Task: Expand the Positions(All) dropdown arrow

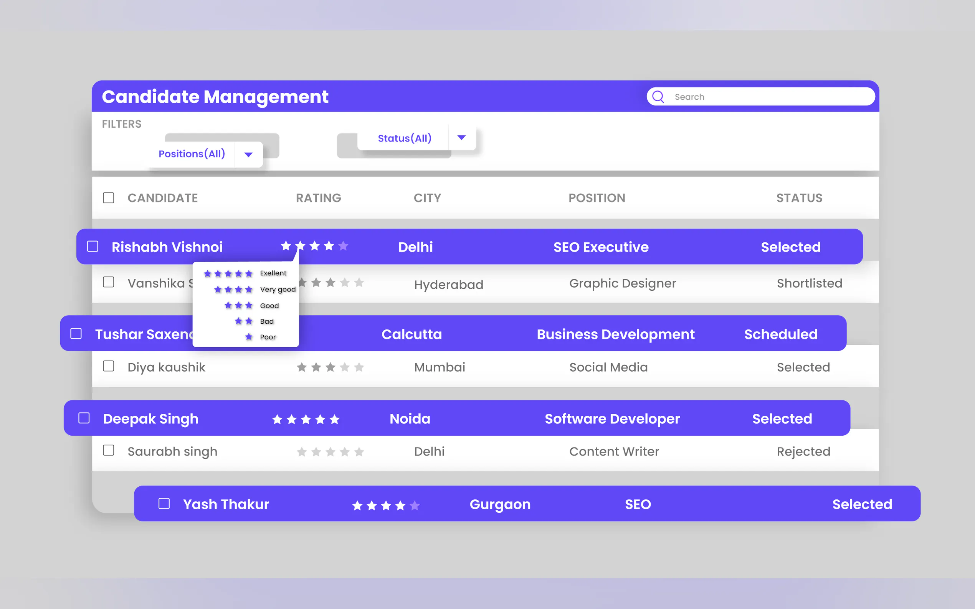Action: tap(248, 155)
